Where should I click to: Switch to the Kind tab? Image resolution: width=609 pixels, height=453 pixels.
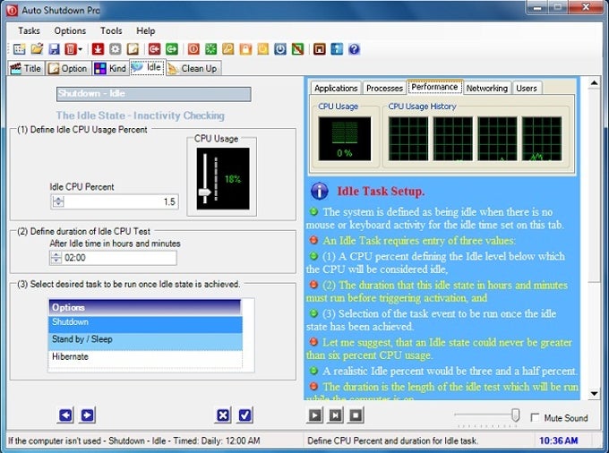click(111, 69)
